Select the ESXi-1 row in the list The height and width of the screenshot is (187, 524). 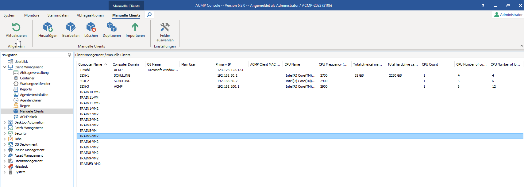[84, 75]
